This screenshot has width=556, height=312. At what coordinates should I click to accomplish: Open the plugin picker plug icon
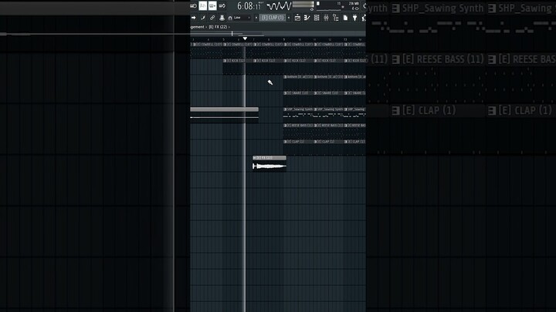point(354,18)
